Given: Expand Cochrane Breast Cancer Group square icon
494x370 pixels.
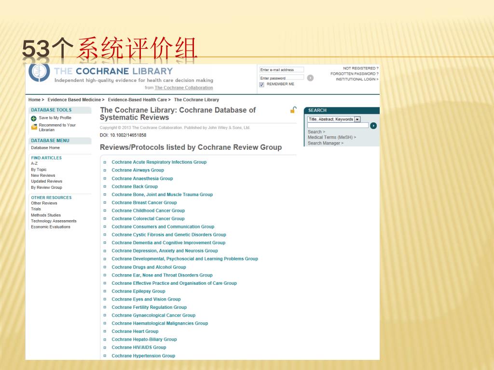Looking at the screenshot, I should pos(105,203).
